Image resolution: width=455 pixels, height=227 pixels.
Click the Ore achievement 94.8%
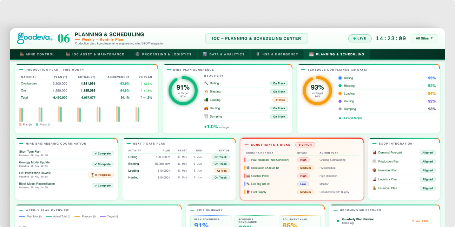click(125, 90)
